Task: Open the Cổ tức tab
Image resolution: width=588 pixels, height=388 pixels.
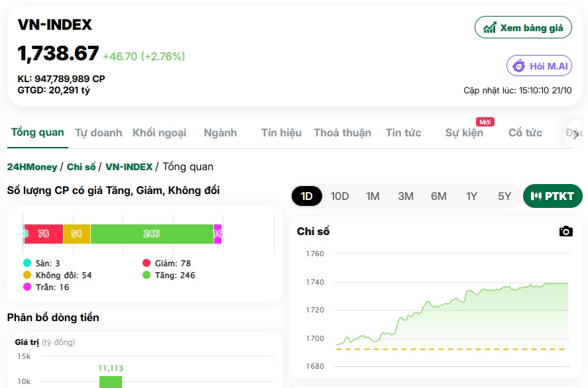Action: click(526, 133)
